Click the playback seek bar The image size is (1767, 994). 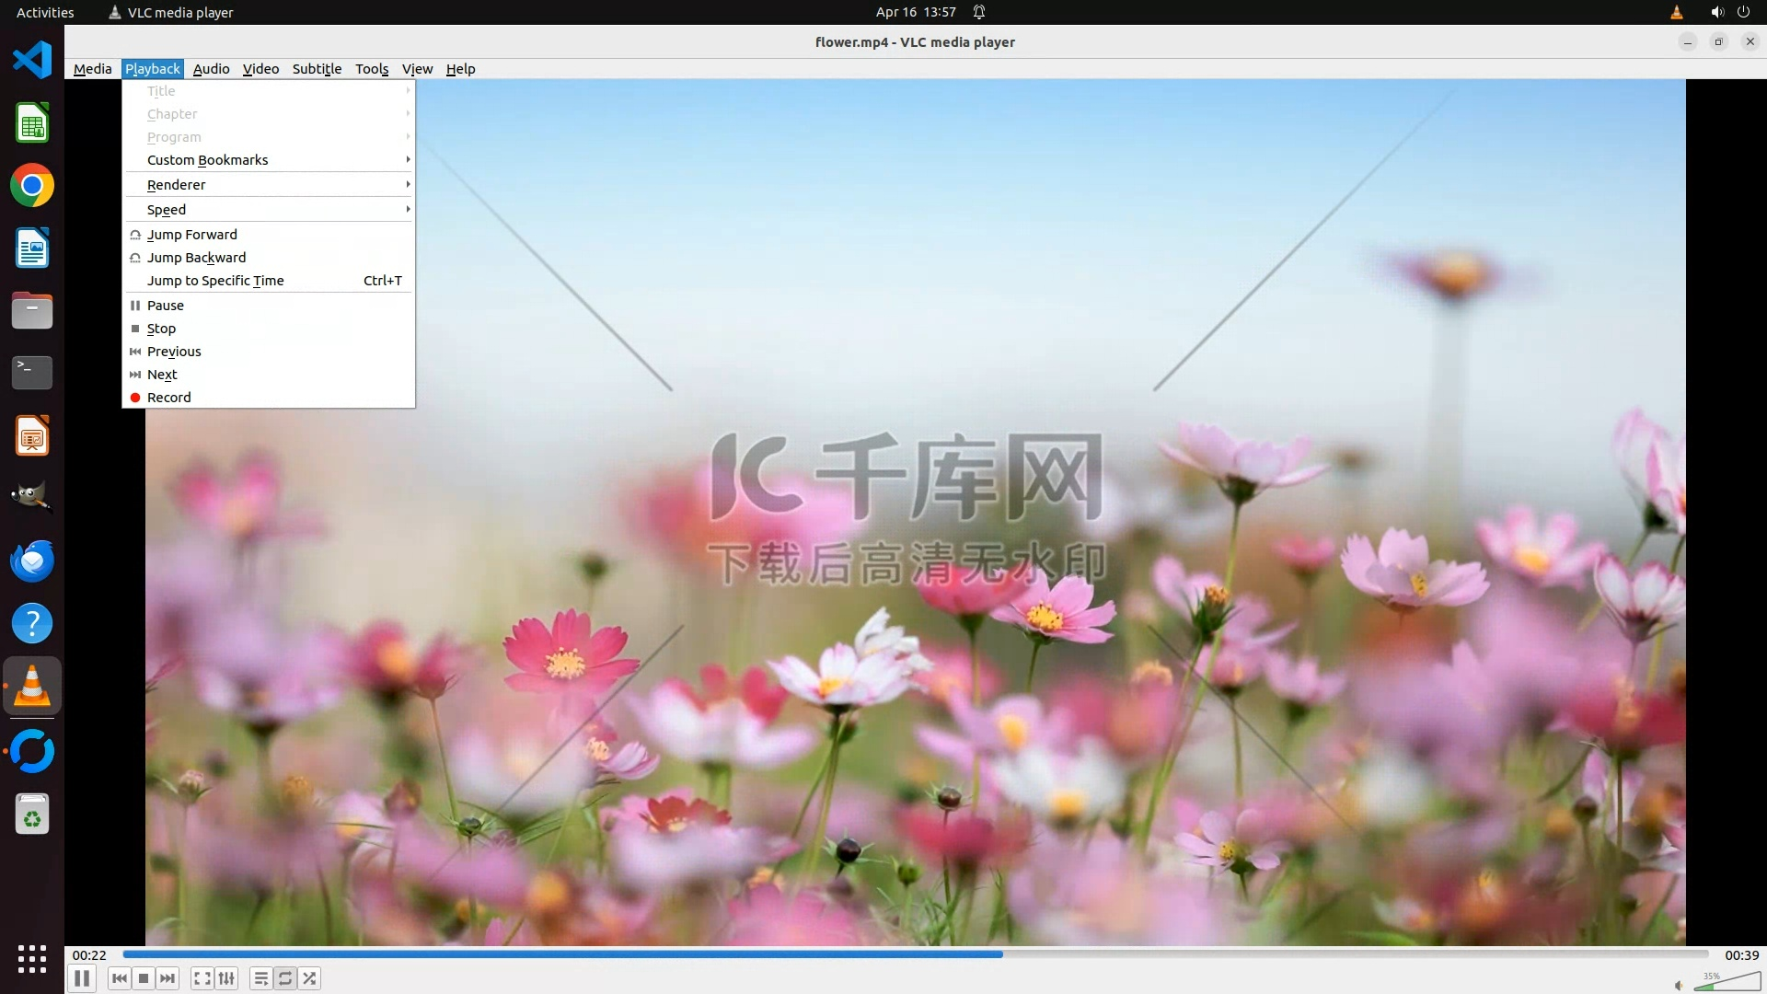(915, 954)
